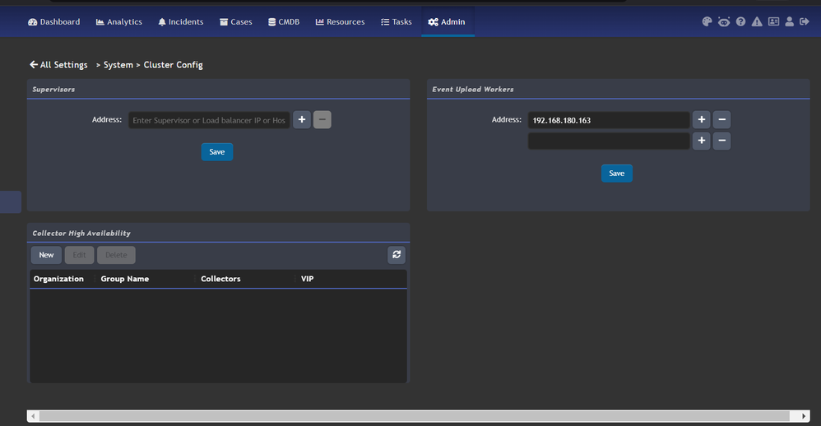Viewport: 821px width, 426px height.
Task: Open the contact card icon
Action: pos(773,21)
